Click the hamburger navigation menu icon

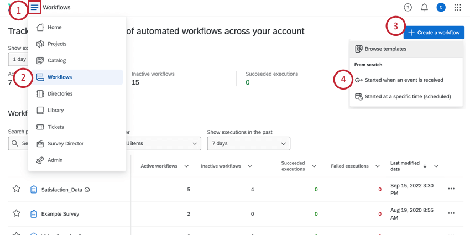tap(35, 8)
